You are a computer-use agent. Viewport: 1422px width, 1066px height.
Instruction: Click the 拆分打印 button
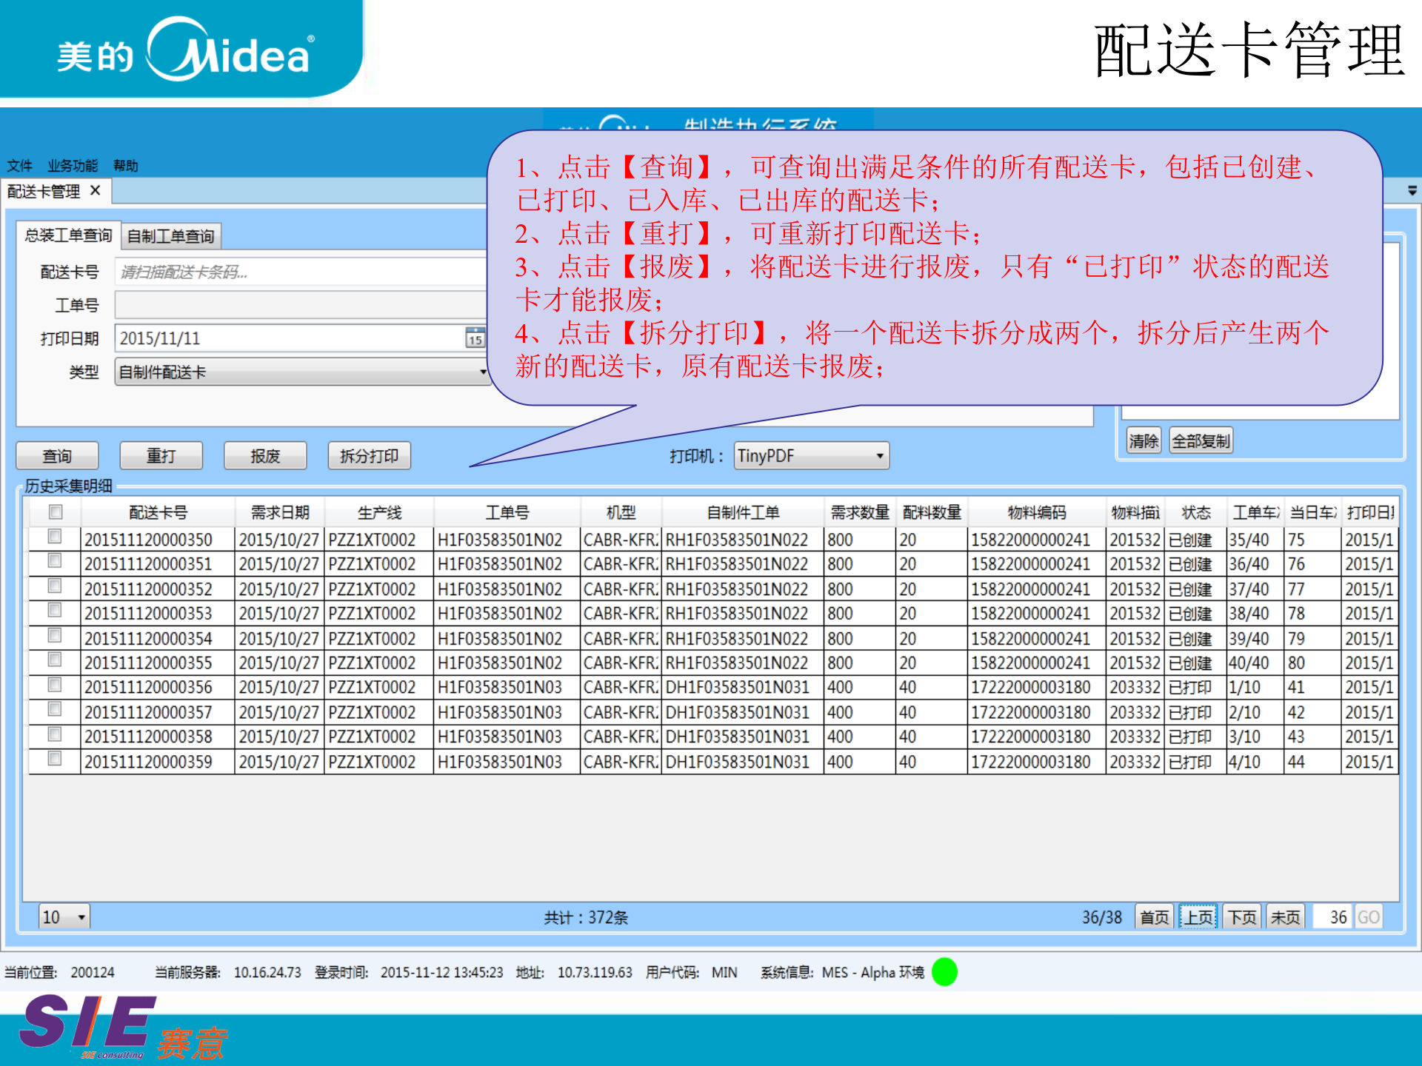click(x=369, y=456)
